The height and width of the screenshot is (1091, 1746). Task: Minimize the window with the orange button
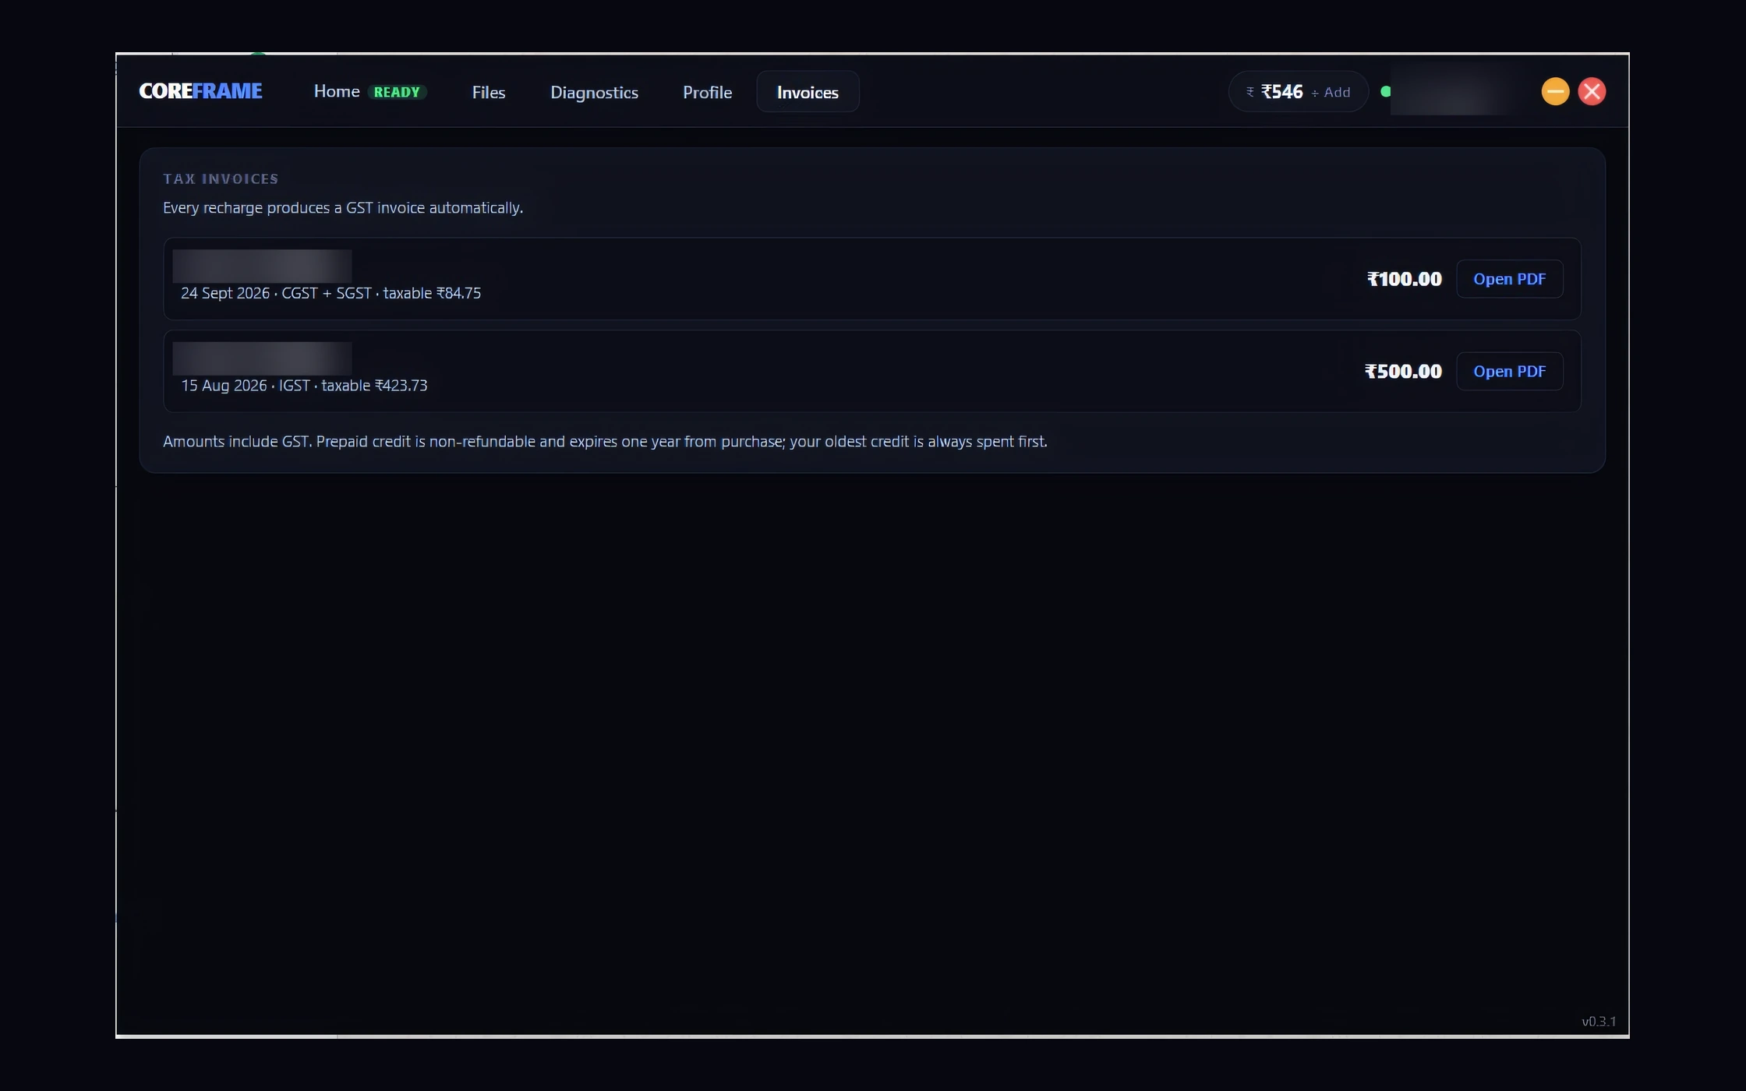[1555, 91]
